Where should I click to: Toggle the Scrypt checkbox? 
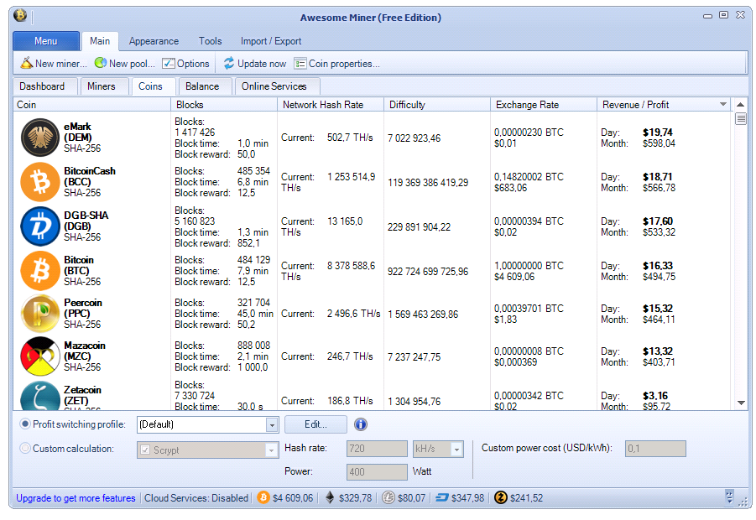[x=147, y=450]
